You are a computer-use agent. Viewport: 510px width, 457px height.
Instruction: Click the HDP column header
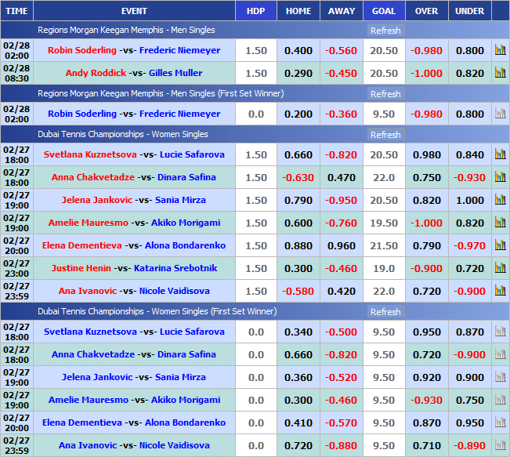click(255, 11)
